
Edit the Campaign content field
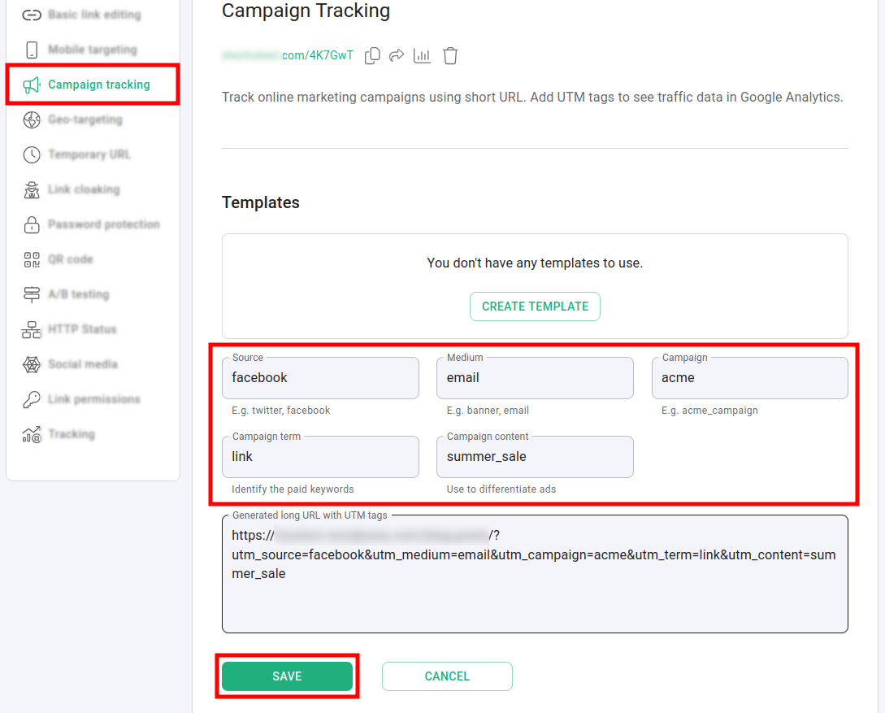coord(535,457)
